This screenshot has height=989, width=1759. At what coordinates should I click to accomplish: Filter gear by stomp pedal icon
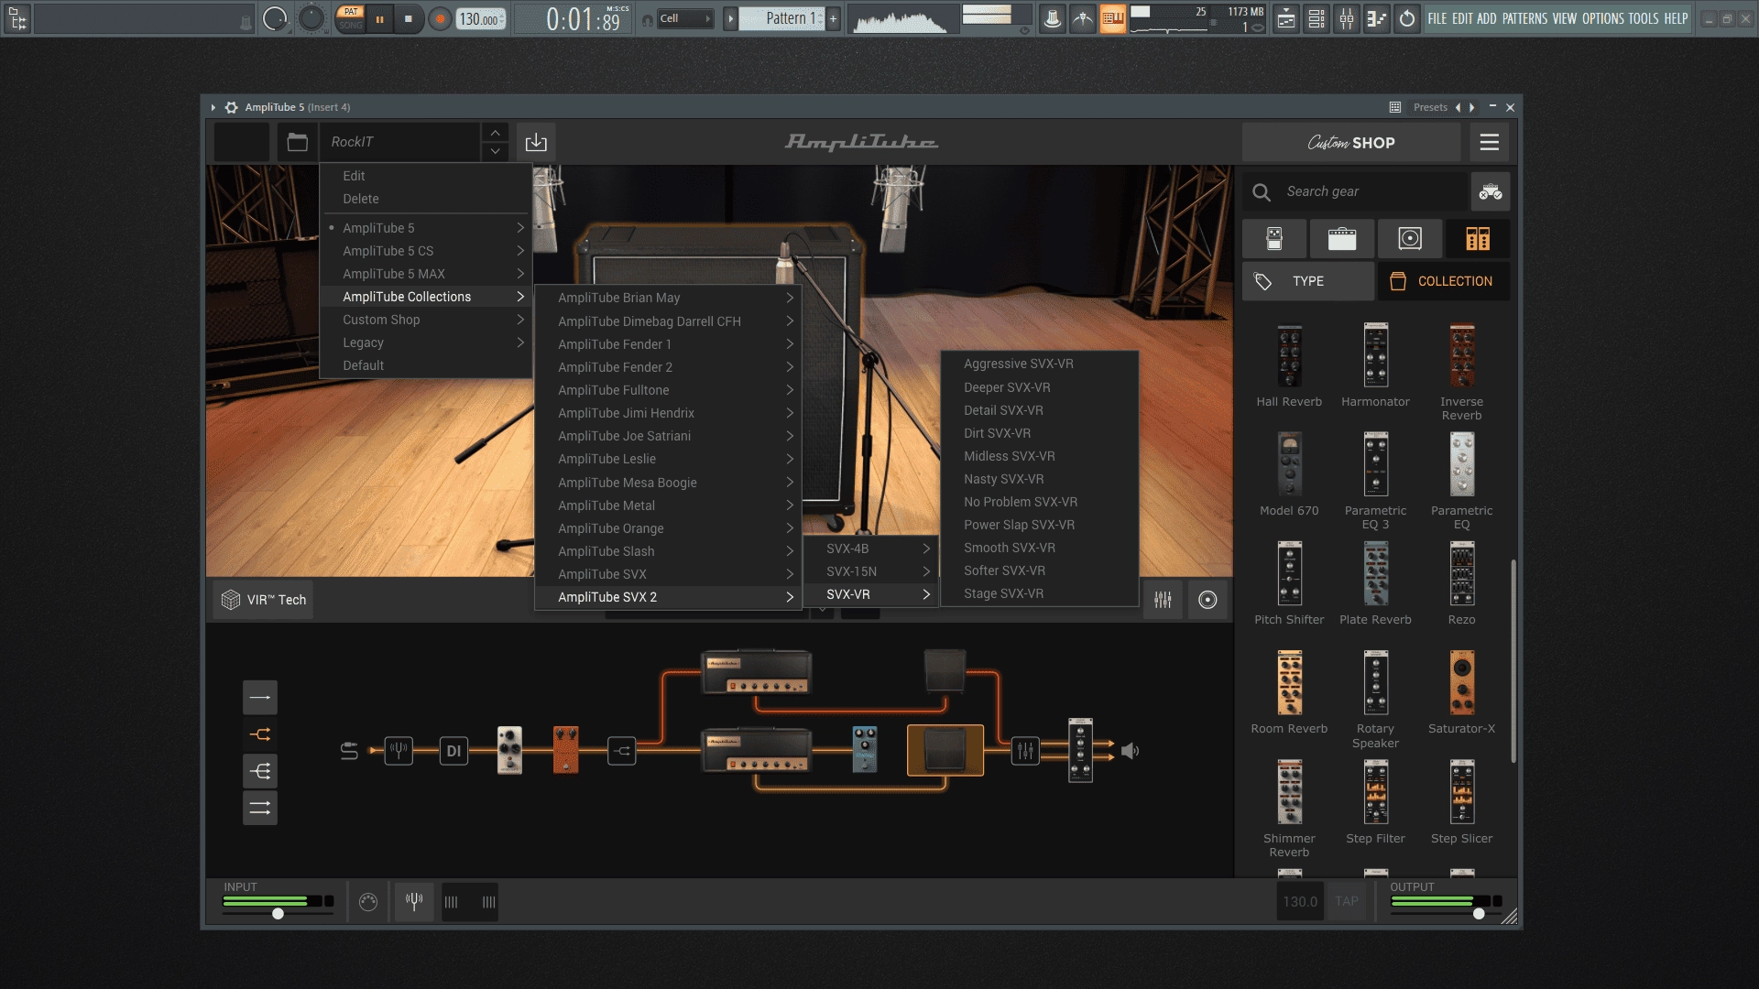1273,238
